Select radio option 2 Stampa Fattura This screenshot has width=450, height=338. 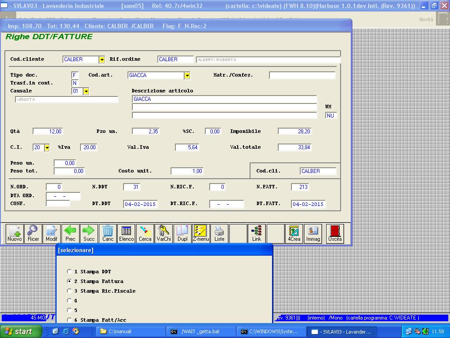[x=69, y=281]
